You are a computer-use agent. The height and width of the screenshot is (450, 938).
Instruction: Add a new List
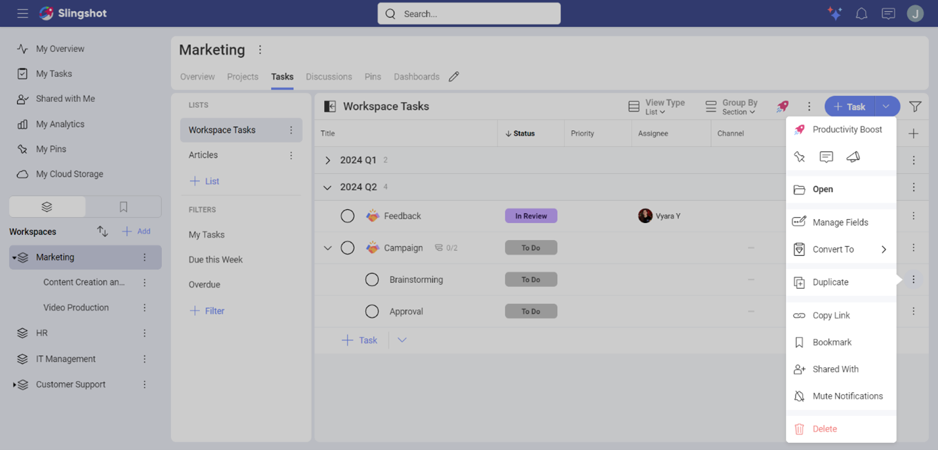tap(204, 181)
